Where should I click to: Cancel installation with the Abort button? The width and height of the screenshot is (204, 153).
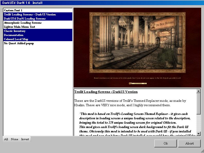[189, 143]
